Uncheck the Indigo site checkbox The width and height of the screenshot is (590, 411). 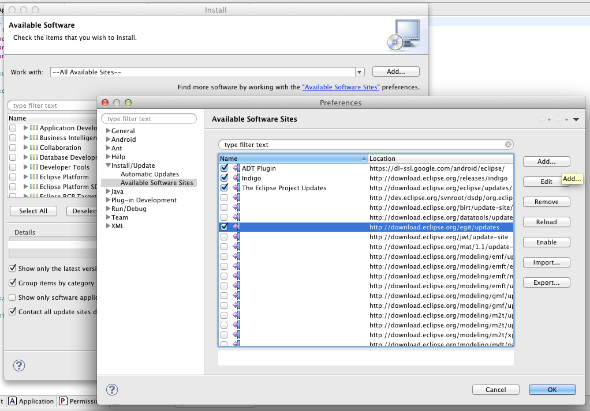click(x=224, y=178)
